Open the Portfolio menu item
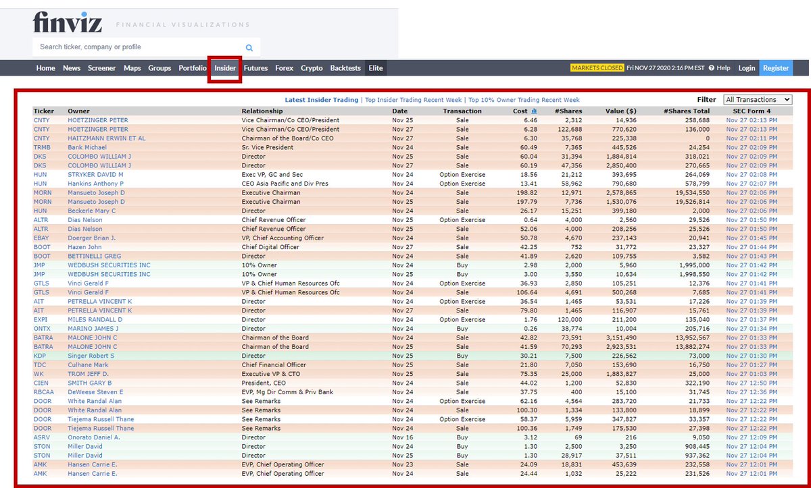The image size is (811, 488). [193, 68]
